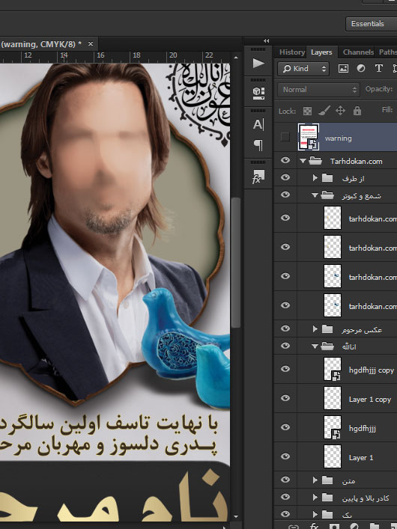Expand the متن group
397x529 pixels.
[315, 480]
